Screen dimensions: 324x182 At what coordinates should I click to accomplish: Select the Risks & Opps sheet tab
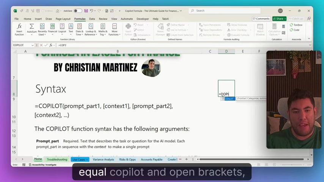pos(127,160)
